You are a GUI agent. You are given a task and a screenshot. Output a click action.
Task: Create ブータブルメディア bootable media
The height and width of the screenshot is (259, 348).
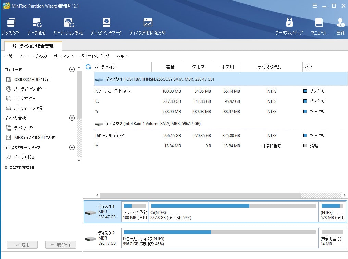tap(289, 27)
